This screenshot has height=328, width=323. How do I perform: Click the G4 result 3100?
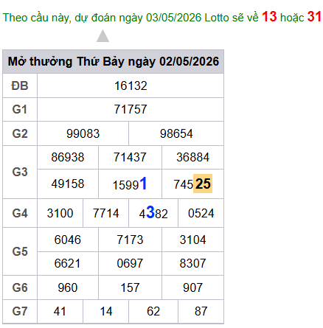[60, 213]
